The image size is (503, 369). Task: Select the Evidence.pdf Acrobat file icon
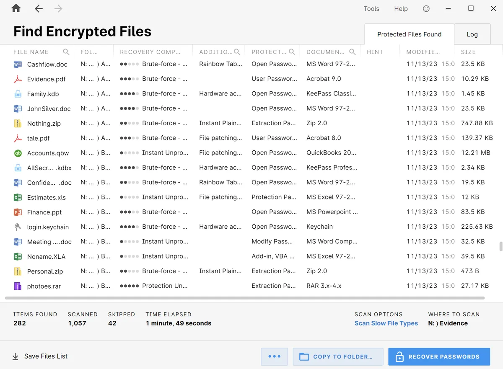(x=18, y=79)
